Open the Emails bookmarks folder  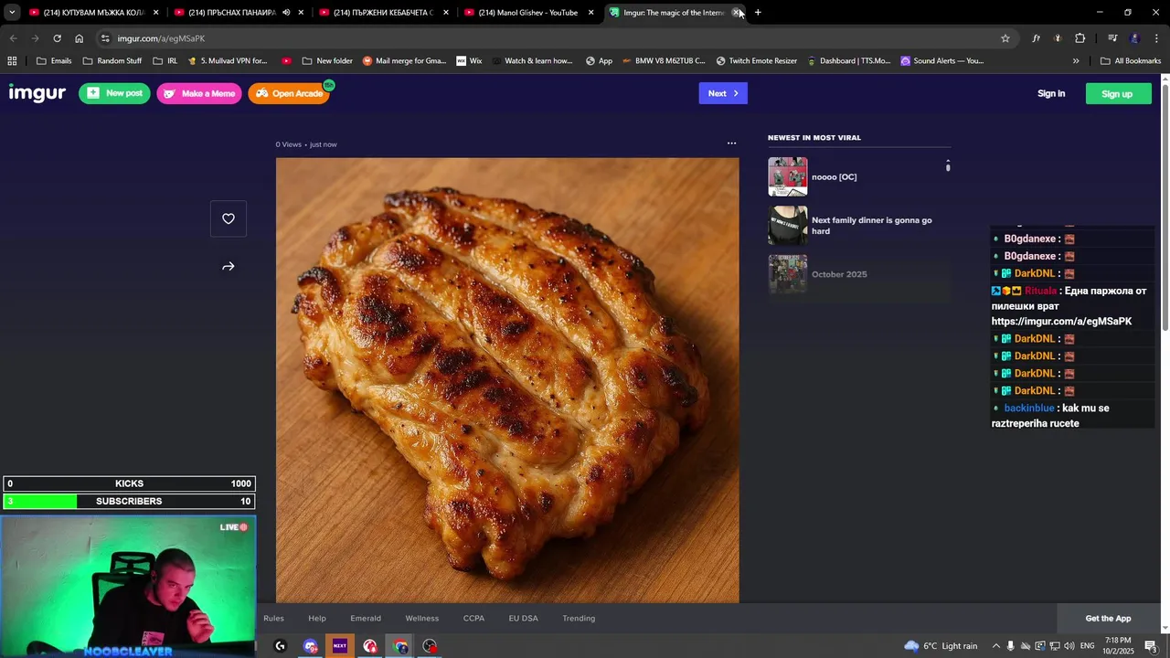pos(54,61)
